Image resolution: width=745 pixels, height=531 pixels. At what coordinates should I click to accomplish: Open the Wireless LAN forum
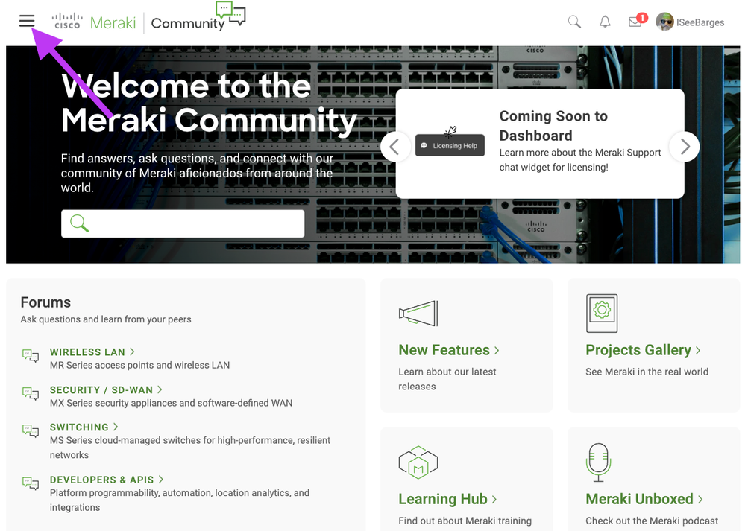(x=87, y=352)
